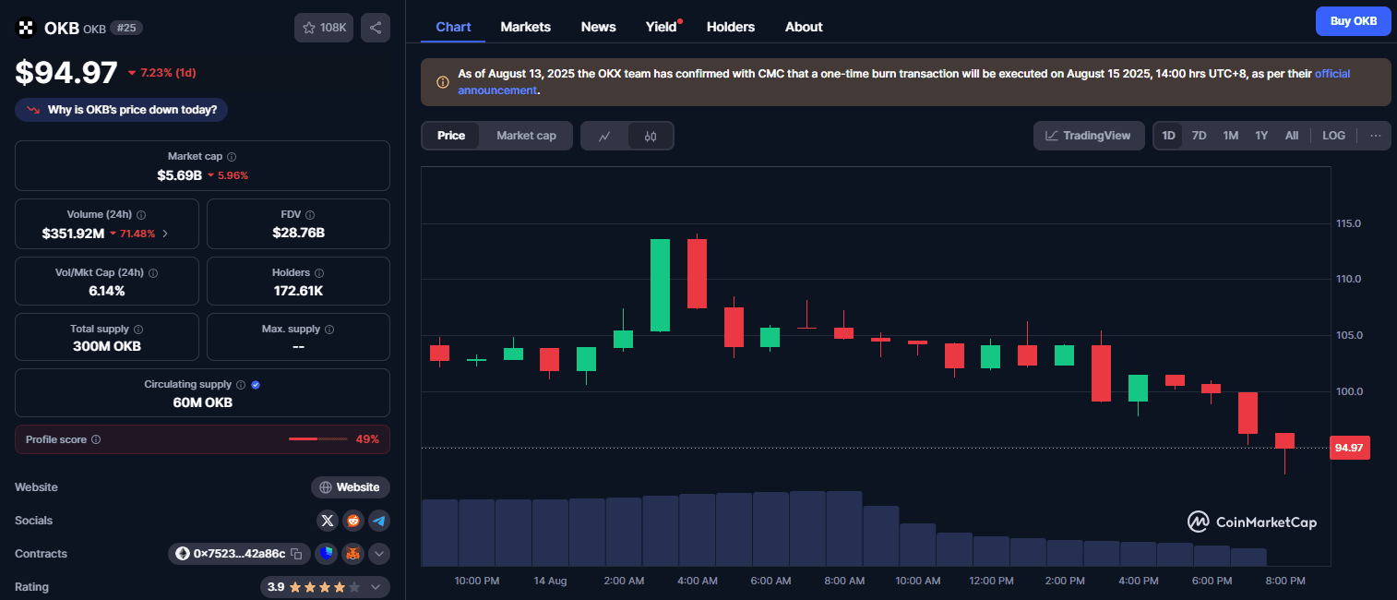Click the $5.69B market cap value
Image resolution: width=1397 pixels, height=600 pixels.
click(180, 174)
